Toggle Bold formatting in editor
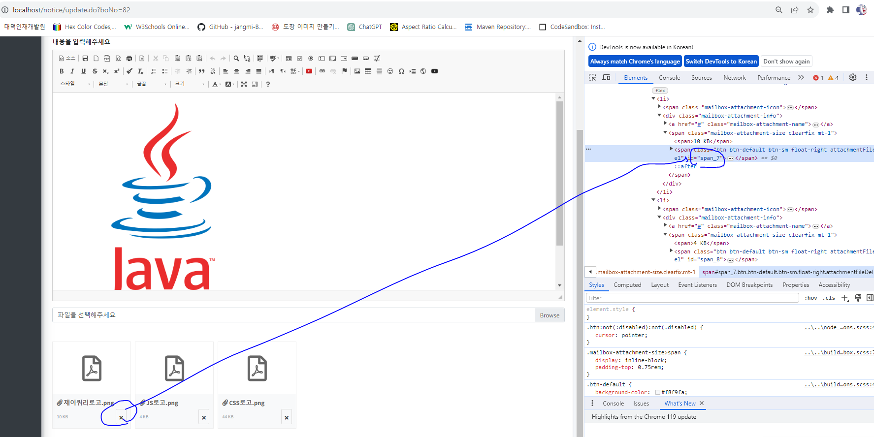This screenshot has width=874, height=437. point(62,71)
